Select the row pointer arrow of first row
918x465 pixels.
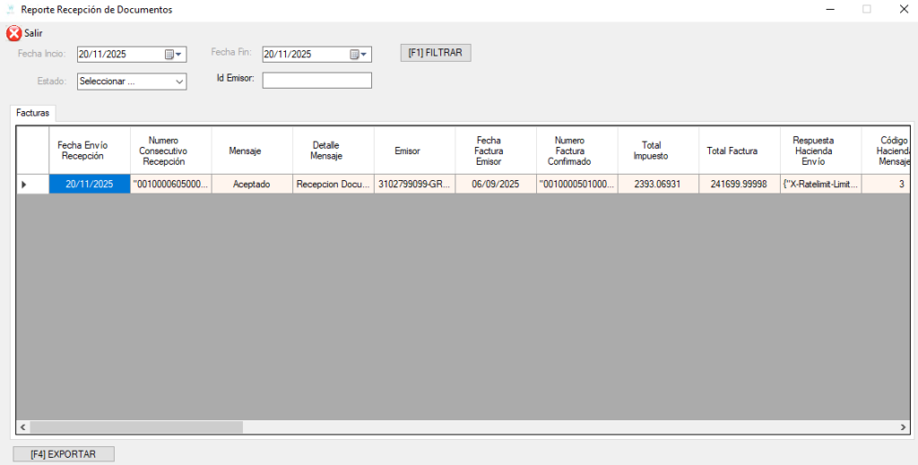[24, 185]
